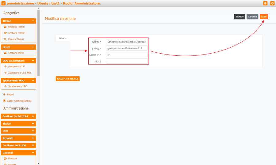This screenshot has width=276, height=165.
Task: Expand the Configurazioni UDO section
Action: (33, 145)
